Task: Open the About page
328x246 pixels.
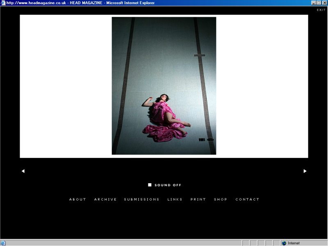Action: point(77,199)
